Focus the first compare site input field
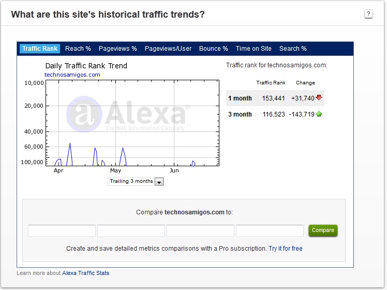 coord(62,230)
